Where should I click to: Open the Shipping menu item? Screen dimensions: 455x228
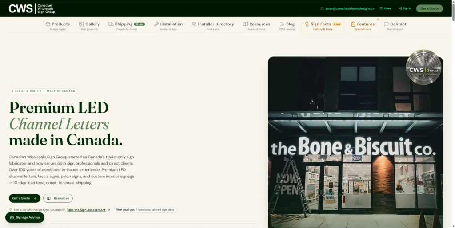click(127, 26)
